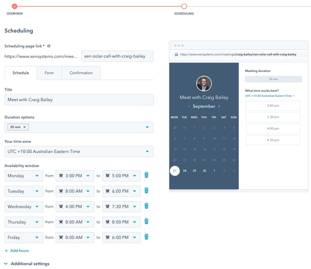Screen dimensions: 311x269
Task: Change Wednesday start time 4:00 PM dropdown
Action: coord(75,207)
